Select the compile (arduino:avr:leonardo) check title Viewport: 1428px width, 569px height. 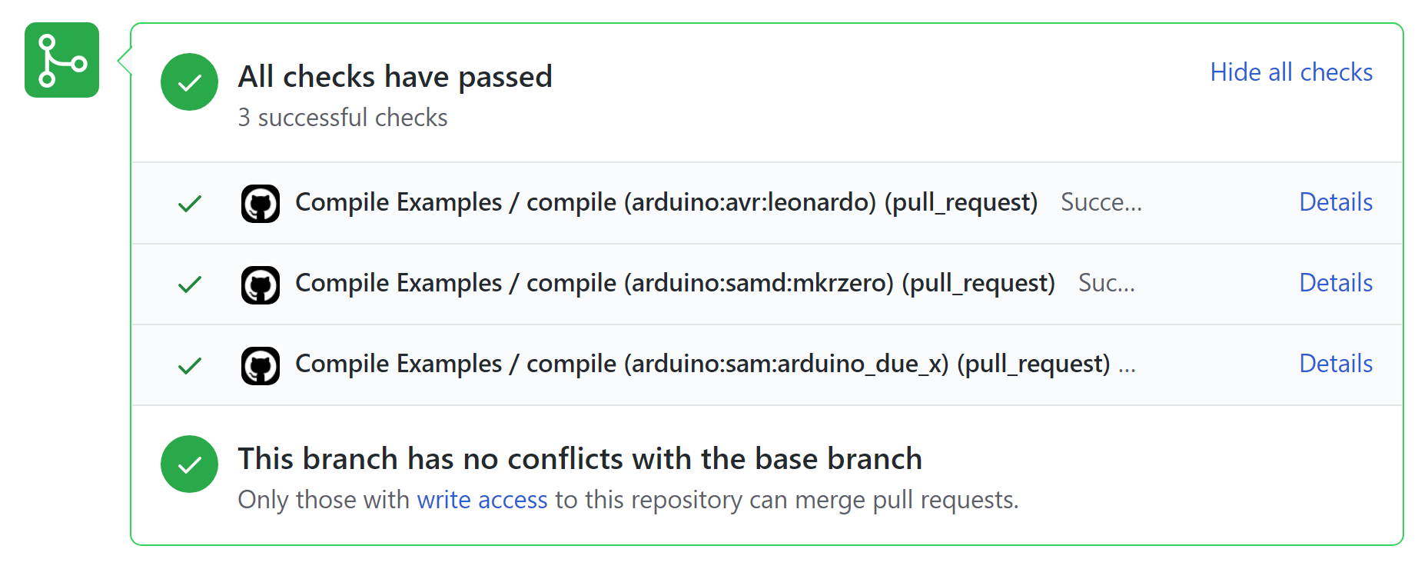point(666,202)
